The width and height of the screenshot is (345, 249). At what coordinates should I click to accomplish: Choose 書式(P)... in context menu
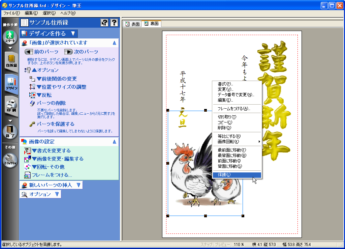pyautogui.click(x=237, y=84)
